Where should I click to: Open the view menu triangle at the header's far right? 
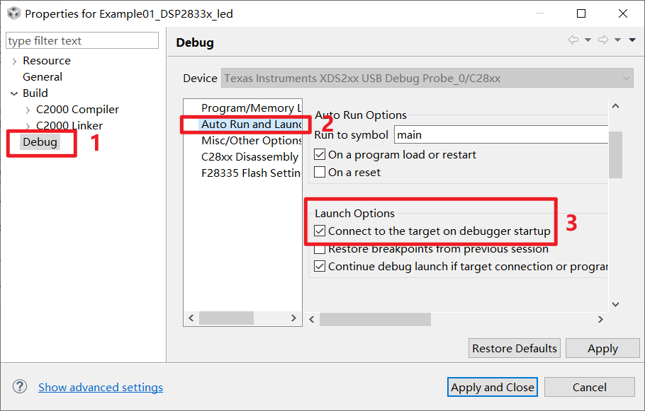(633, 40)
